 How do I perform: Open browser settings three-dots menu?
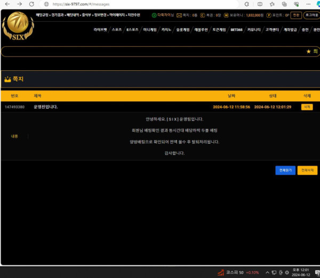pos(308,4)
